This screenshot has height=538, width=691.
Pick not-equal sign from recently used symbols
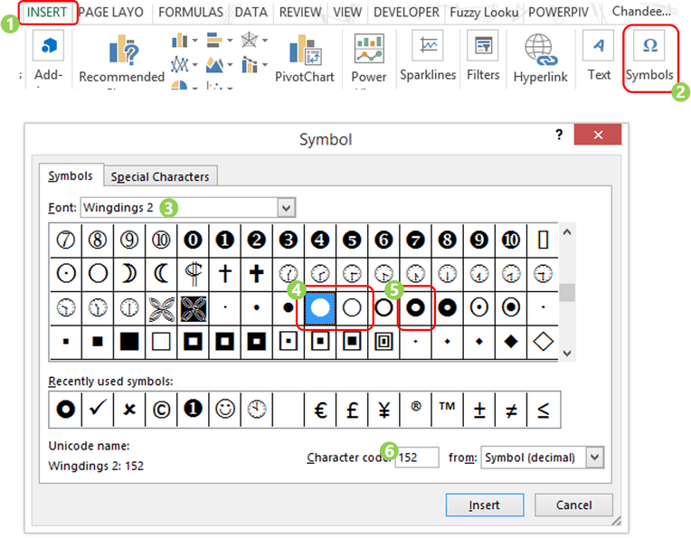(511, 410)
